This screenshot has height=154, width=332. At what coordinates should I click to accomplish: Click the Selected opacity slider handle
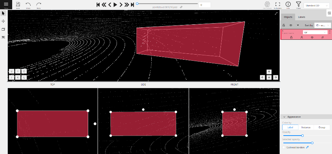click(312, 143)
